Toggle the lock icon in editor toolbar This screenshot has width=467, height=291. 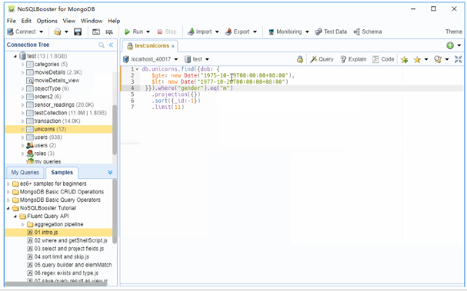(x=300, y=59)
